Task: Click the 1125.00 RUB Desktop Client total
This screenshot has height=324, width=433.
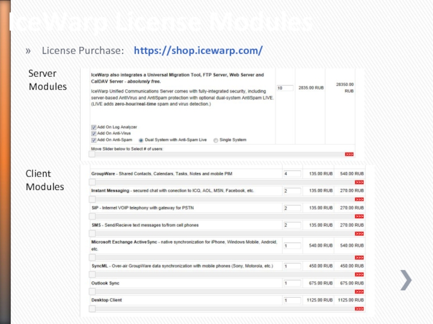Action: point(351,300)
